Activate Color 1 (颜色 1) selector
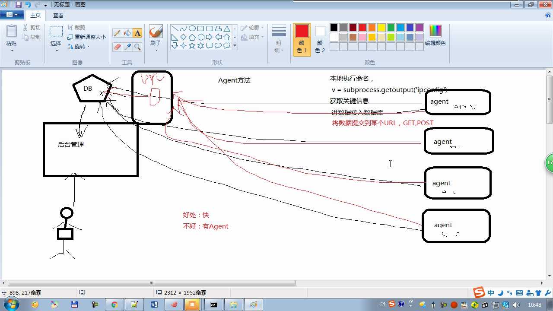This screenshot has height=311, width=553. (302, 39)
